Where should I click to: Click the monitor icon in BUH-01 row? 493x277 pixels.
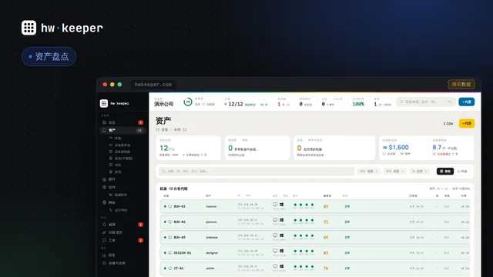[x=275, y=205]
